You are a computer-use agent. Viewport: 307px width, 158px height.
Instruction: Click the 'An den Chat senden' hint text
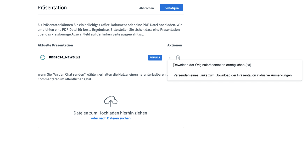102,74
